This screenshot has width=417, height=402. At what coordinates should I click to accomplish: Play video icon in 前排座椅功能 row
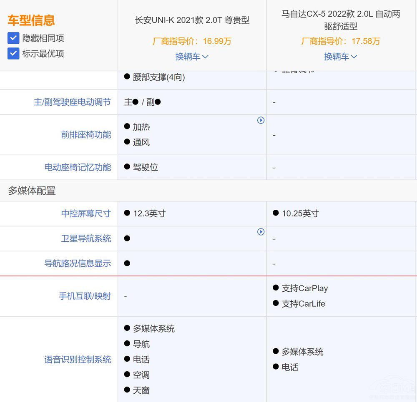pos(261,120)
